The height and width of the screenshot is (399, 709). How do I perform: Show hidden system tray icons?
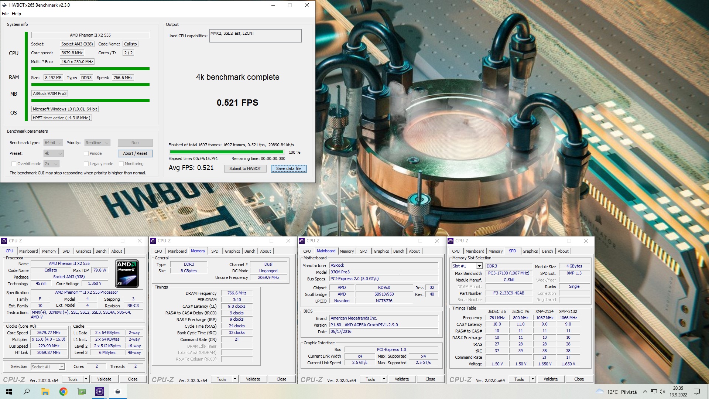(645, 392)
